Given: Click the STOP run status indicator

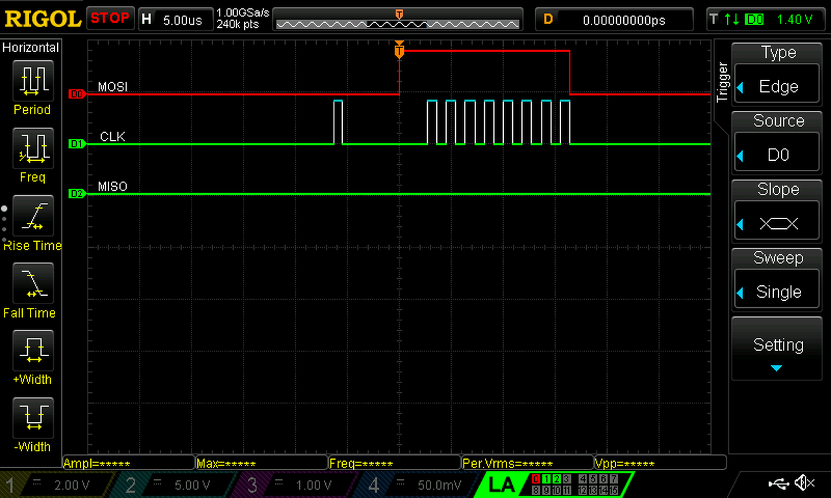Looking at the screenshot, I should pyautogui.click(x=110, y=18).
